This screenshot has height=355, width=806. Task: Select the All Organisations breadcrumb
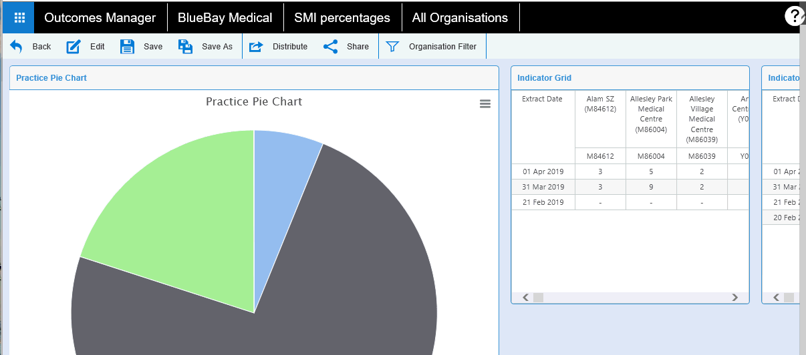point(460,18)
